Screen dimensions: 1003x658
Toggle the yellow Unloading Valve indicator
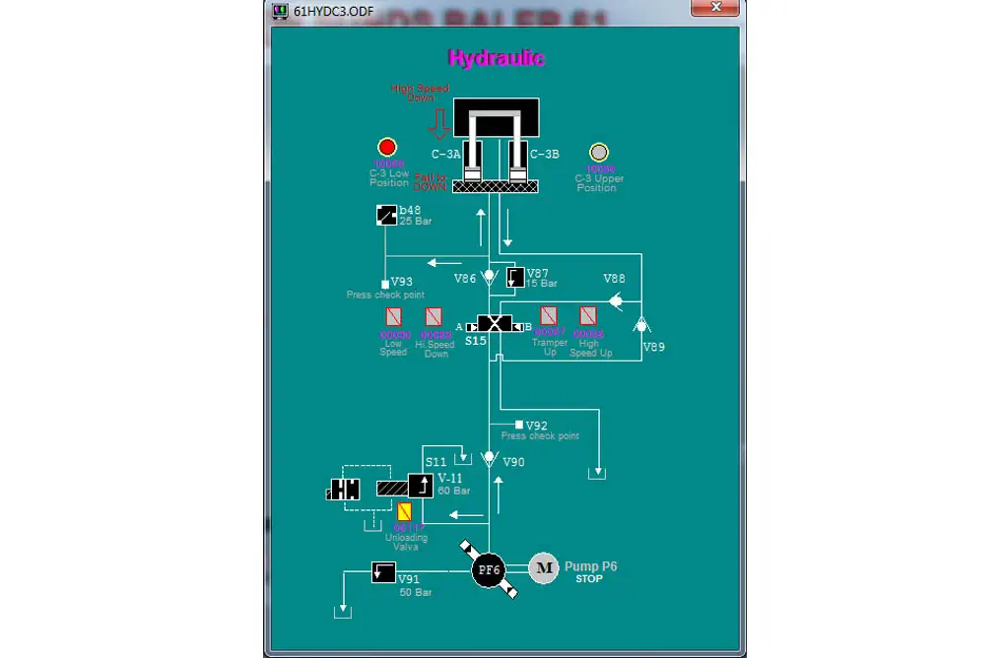405,512
